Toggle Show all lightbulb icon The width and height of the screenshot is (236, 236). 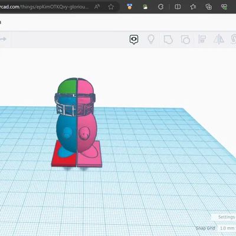[x=151, y=39]
